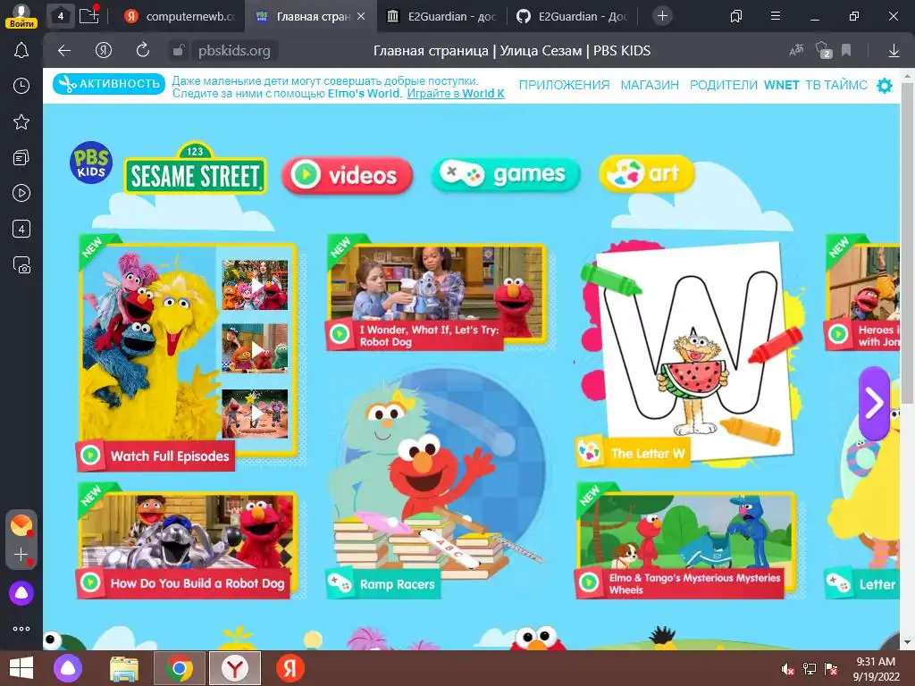Open the РОДИТЕЛИ menu link
Screen dimensions: 915x686
click(724, 85)
